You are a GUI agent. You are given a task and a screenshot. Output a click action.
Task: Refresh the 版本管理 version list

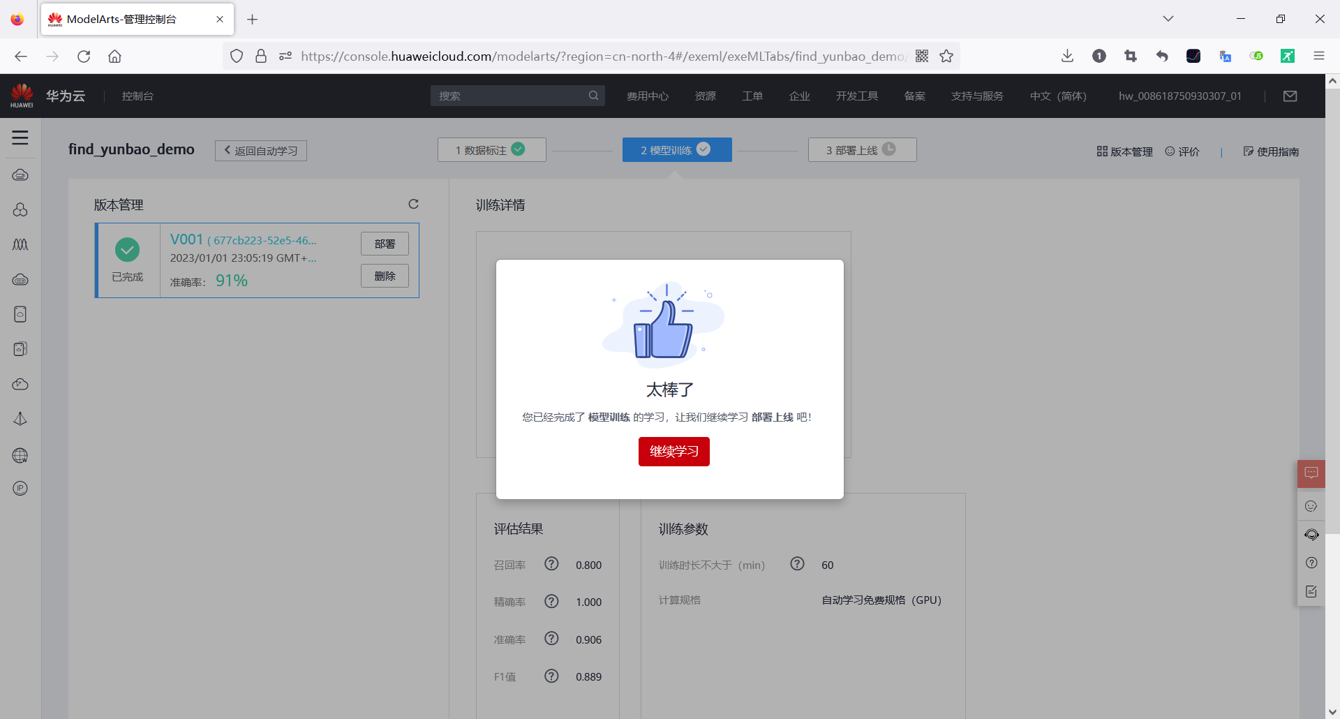413,204
